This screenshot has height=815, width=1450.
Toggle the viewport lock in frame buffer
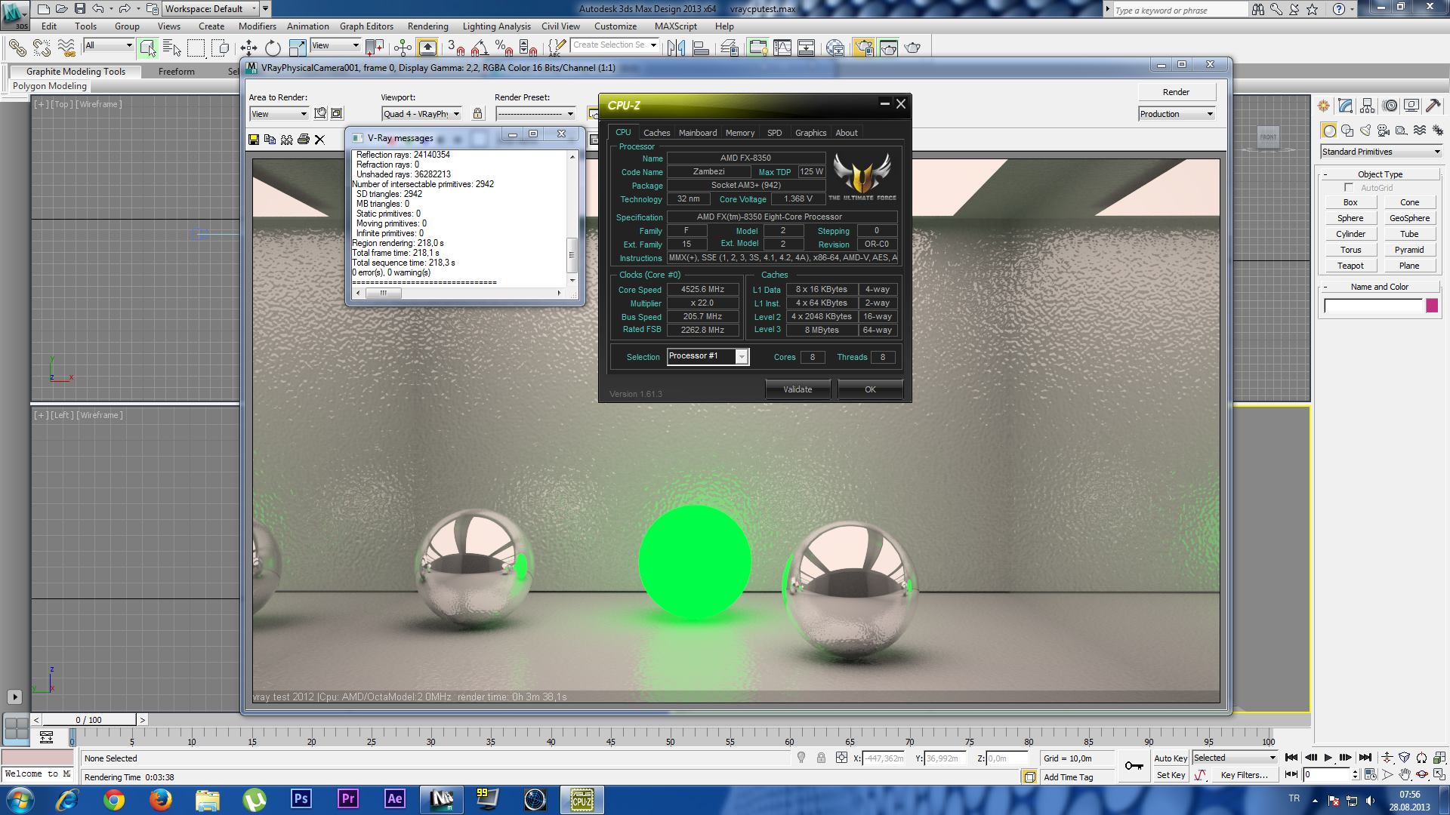click(x=477, y=114)
